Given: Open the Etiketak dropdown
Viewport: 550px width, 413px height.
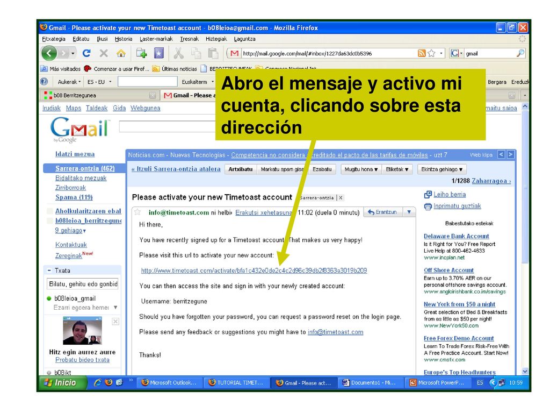Looking at the screenshot, I should coord(397,169).
